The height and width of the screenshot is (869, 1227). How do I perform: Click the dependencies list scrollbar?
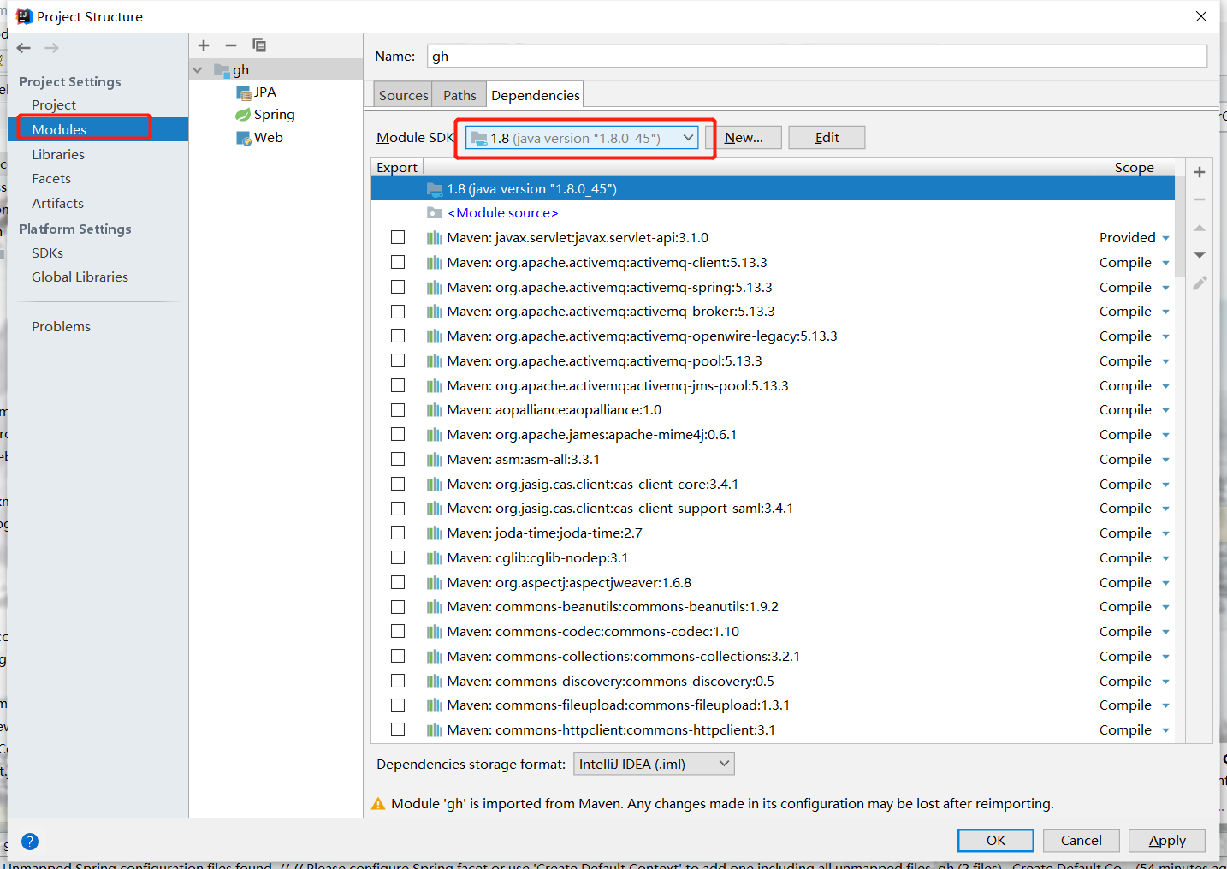1180,227
